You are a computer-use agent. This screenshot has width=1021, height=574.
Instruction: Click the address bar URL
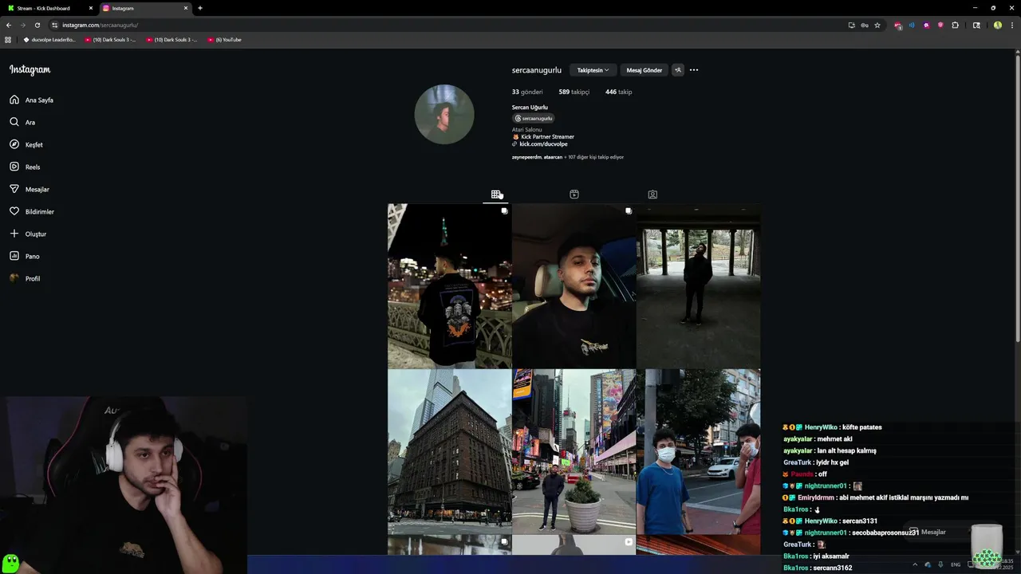tap(100, 25)
